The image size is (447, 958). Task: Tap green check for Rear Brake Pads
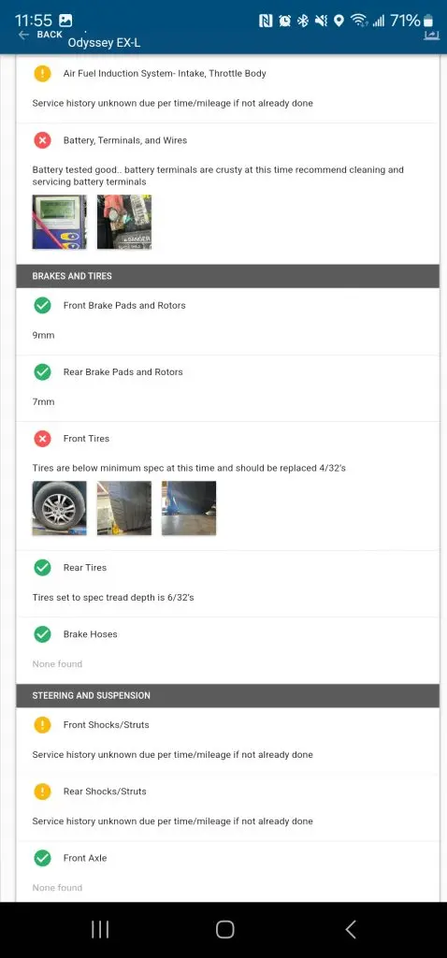[42, 372]
